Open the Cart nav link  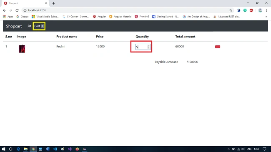[39, 26]
